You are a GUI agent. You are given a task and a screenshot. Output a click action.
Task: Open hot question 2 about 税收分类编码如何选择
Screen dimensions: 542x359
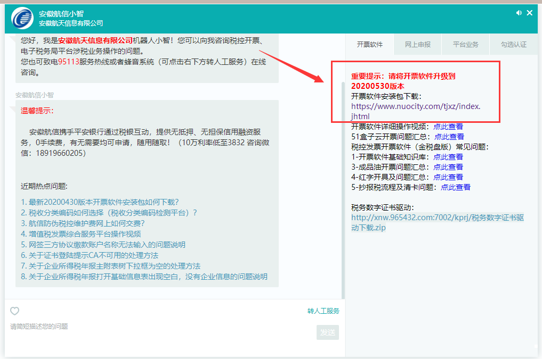pyautogui.click(x=109, y=213)
